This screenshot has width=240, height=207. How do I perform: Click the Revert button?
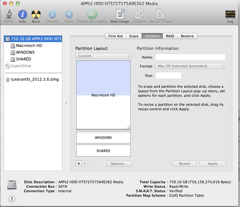coord(185,164)
